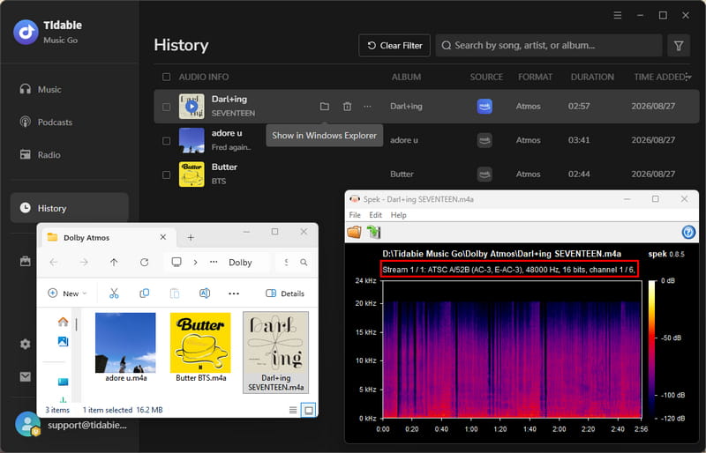Click the Spek open file folder icon
This screenshot has height=453, width=706.
[355, 232]
